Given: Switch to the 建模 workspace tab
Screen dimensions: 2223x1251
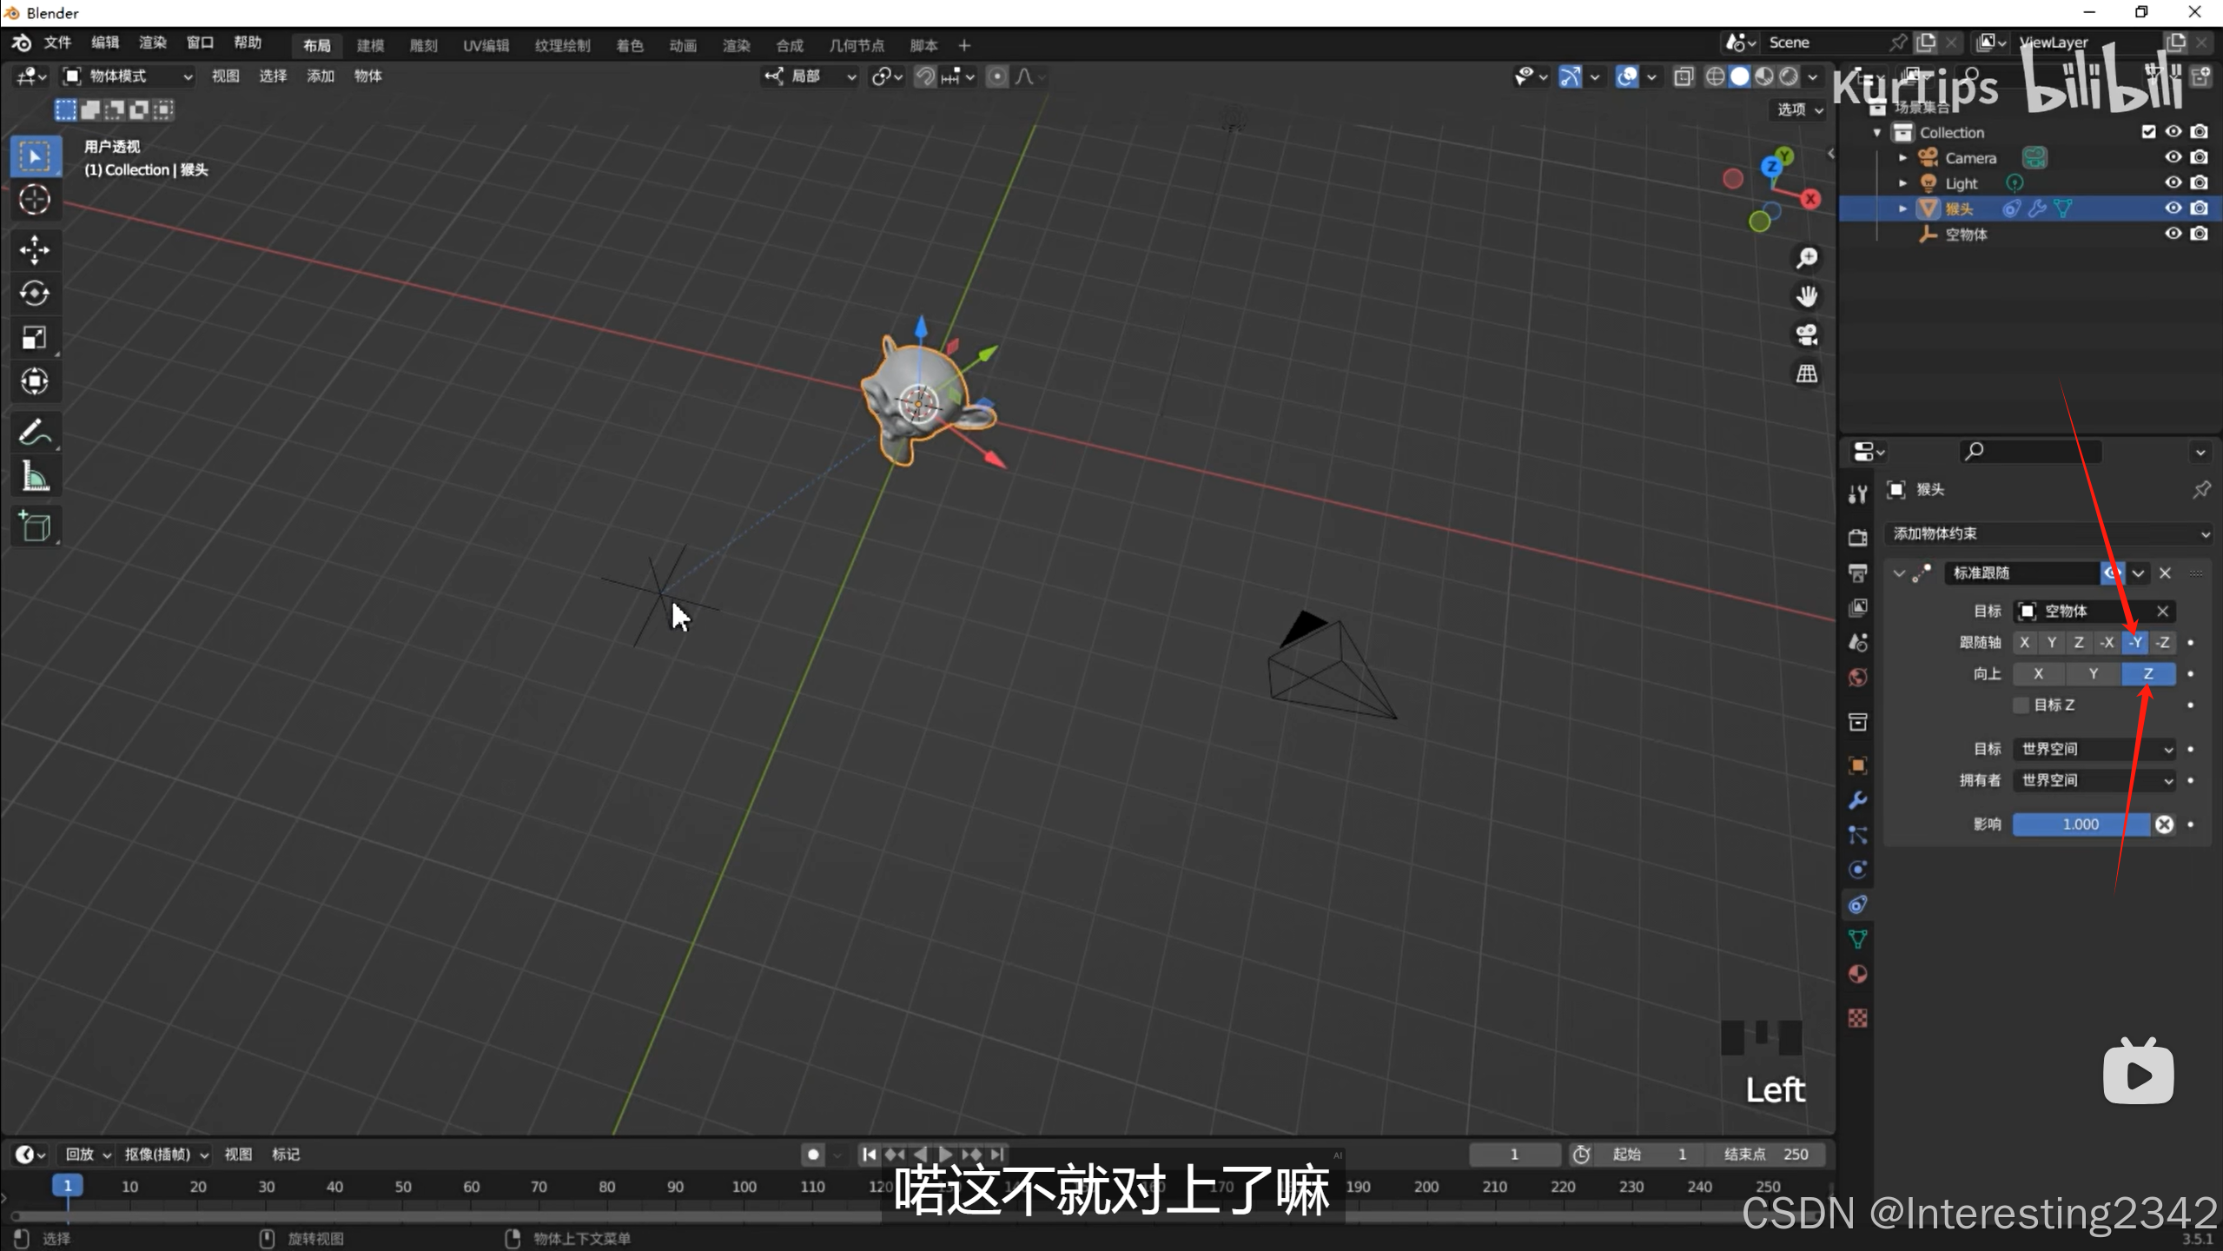Looking at the screenshot, I should tap(370, 45).
